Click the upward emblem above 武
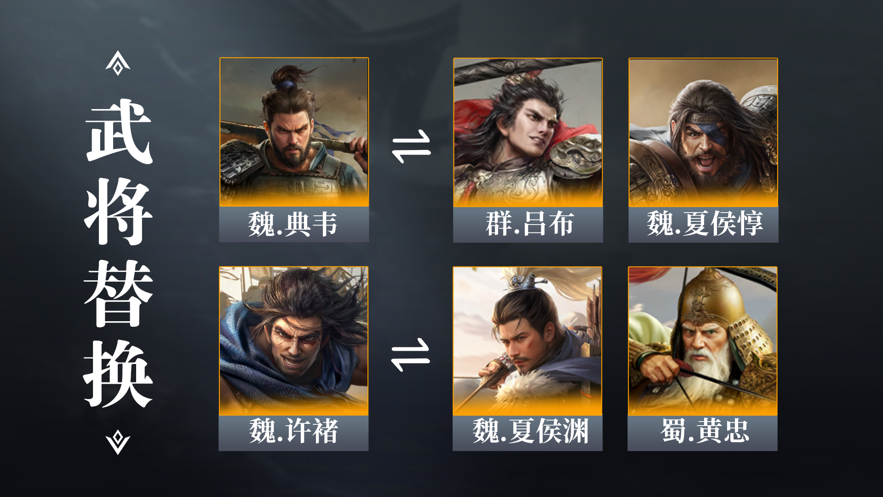 (x=118, y=63)
